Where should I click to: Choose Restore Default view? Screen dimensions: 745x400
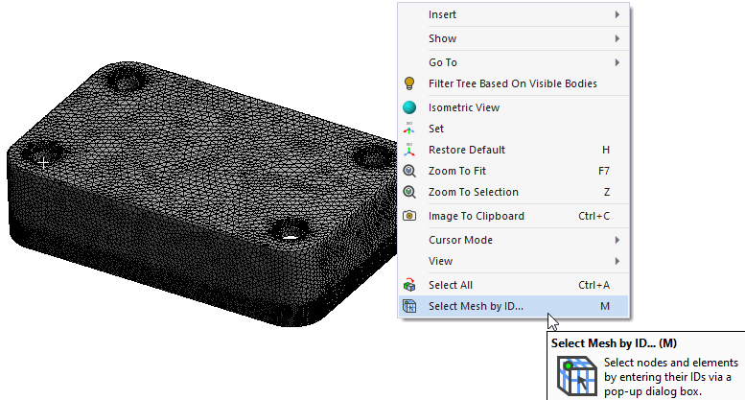point(514,150)
